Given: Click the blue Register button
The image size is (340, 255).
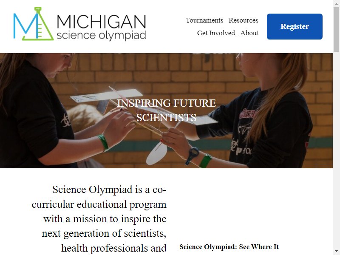Looking at the screenshot, I should (295, 26).
